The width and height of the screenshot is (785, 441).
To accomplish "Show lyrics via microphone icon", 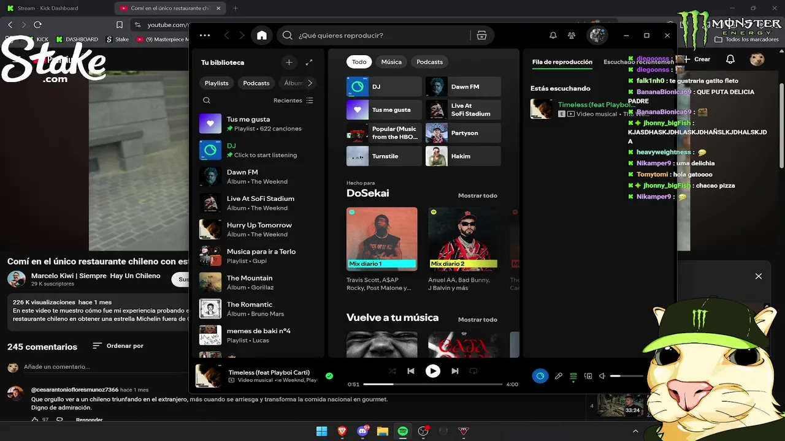I will pos(559,376).
